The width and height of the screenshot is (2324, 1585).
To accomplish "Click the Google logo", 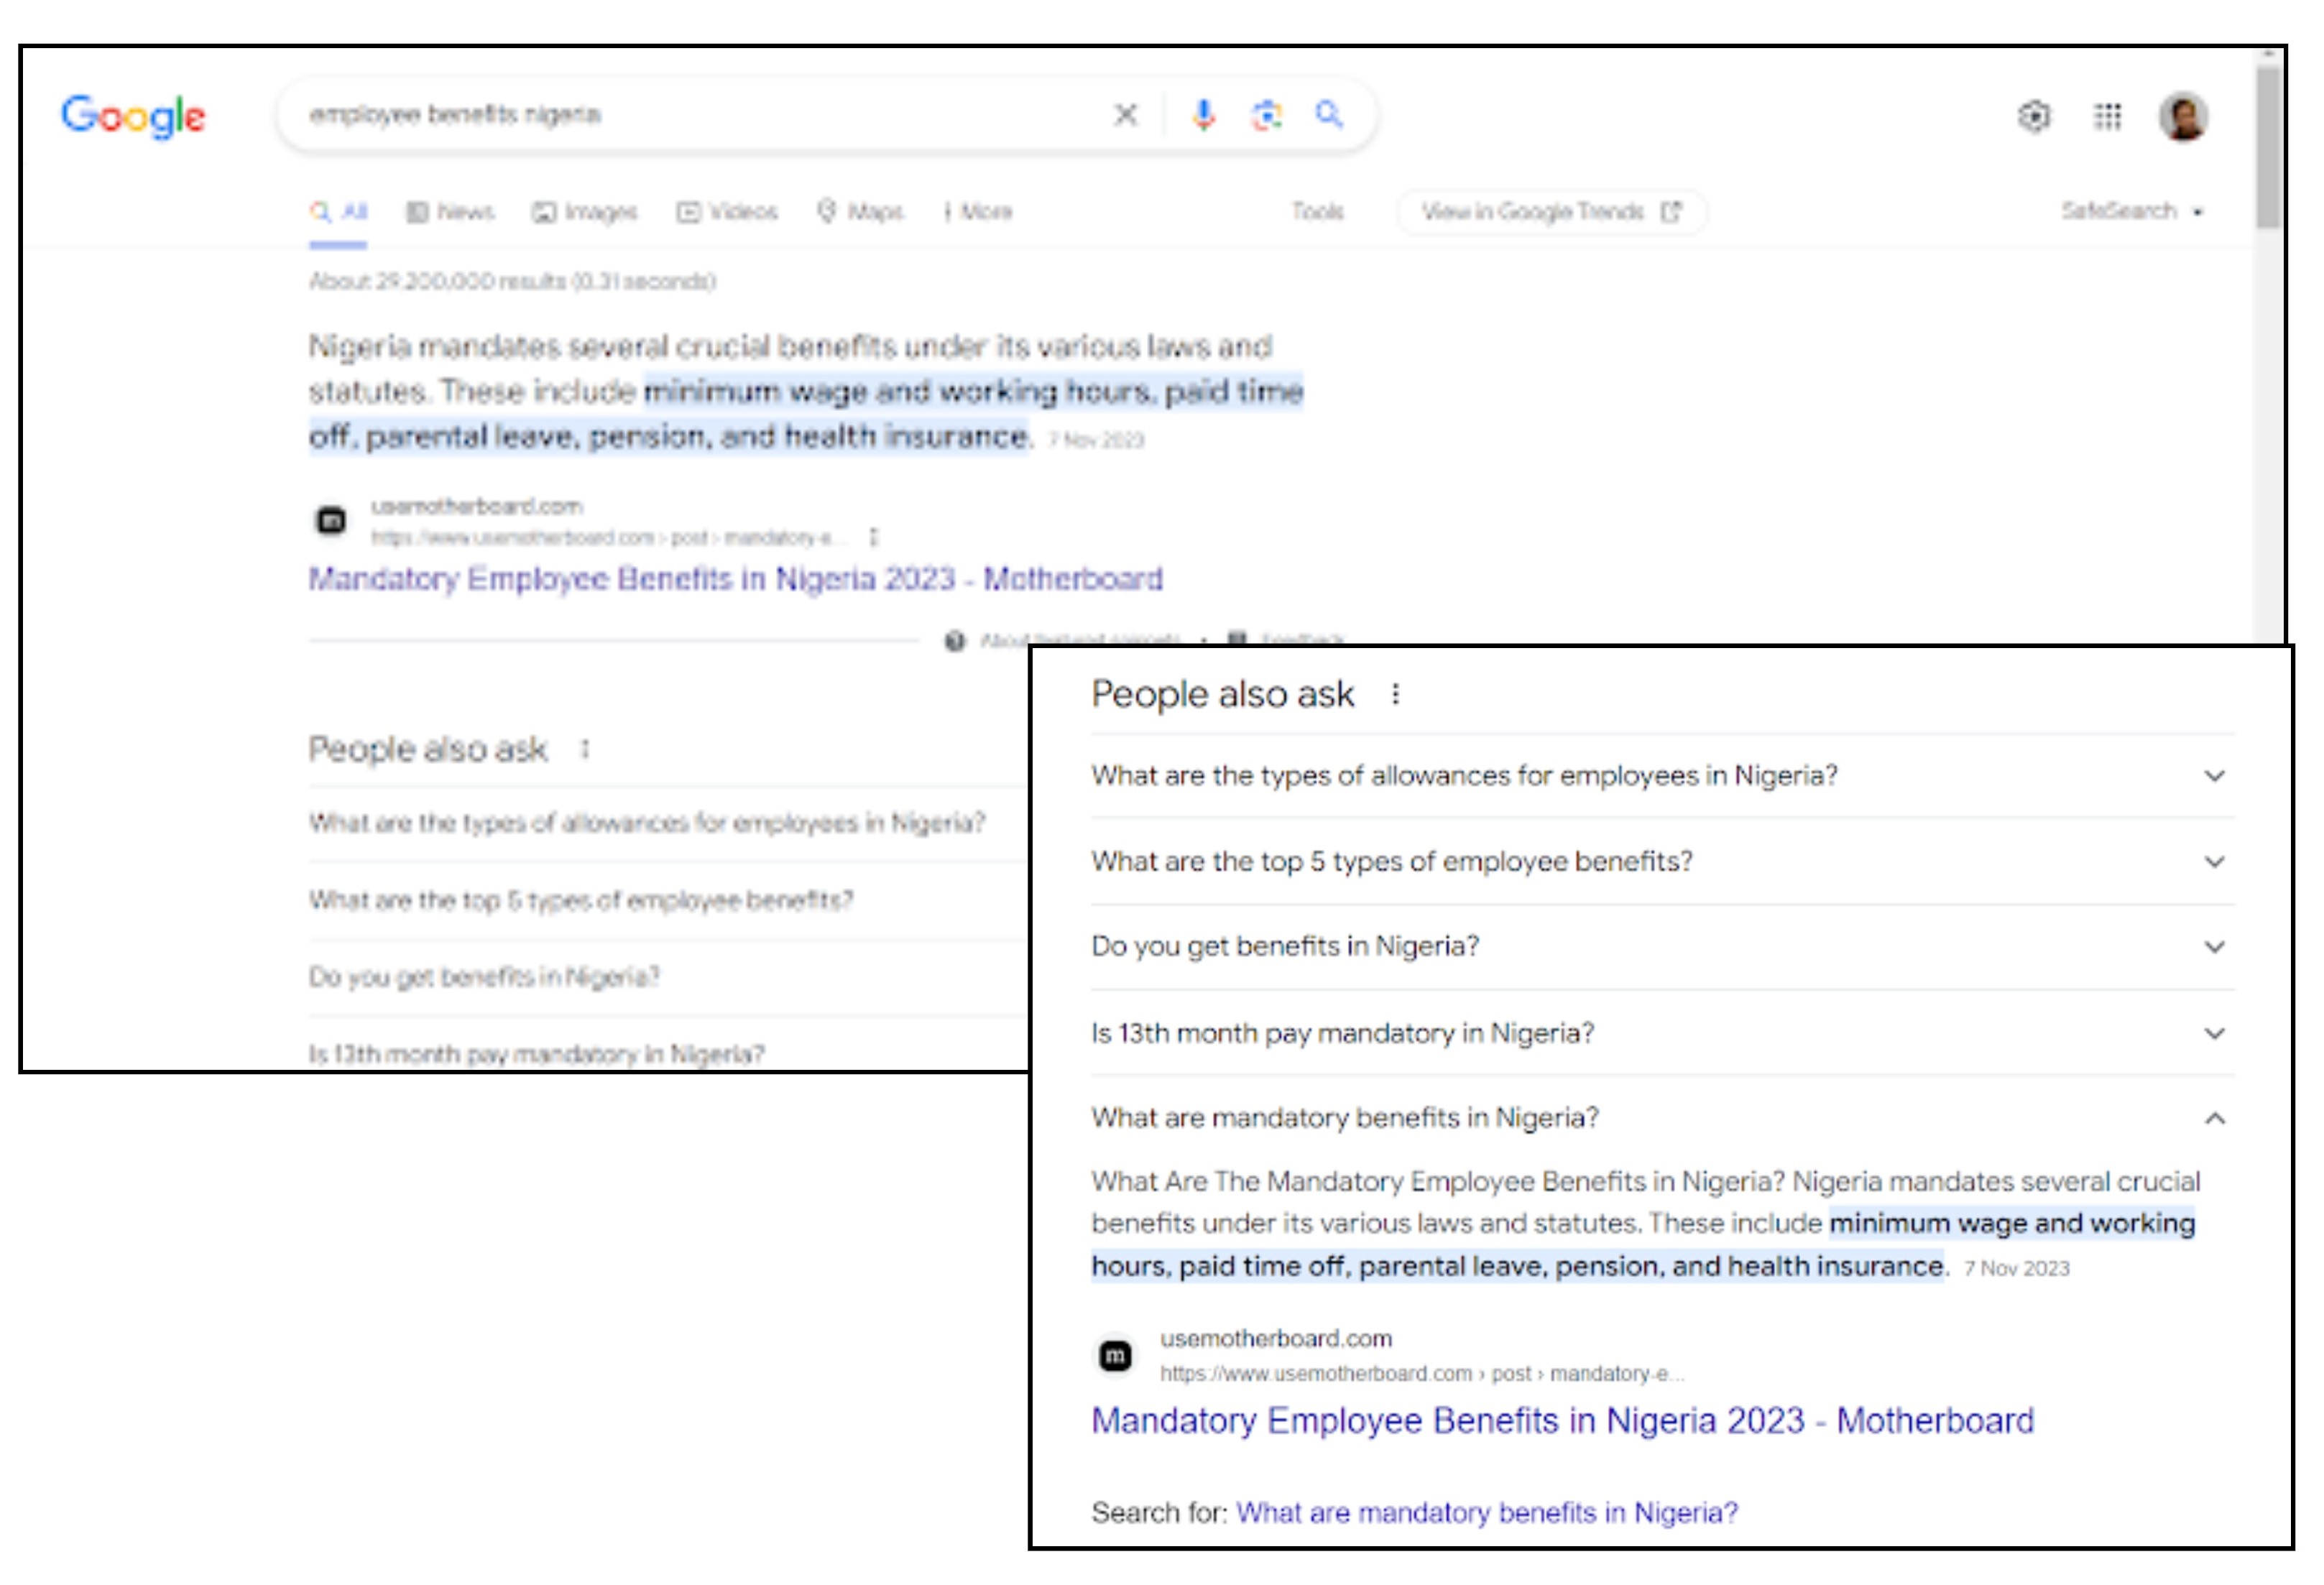I will pyautogui.click(x=133, y=117).
